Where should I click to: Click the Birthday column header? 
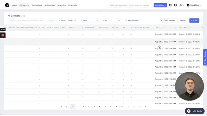pyautogui.click(x=103, y=28)
